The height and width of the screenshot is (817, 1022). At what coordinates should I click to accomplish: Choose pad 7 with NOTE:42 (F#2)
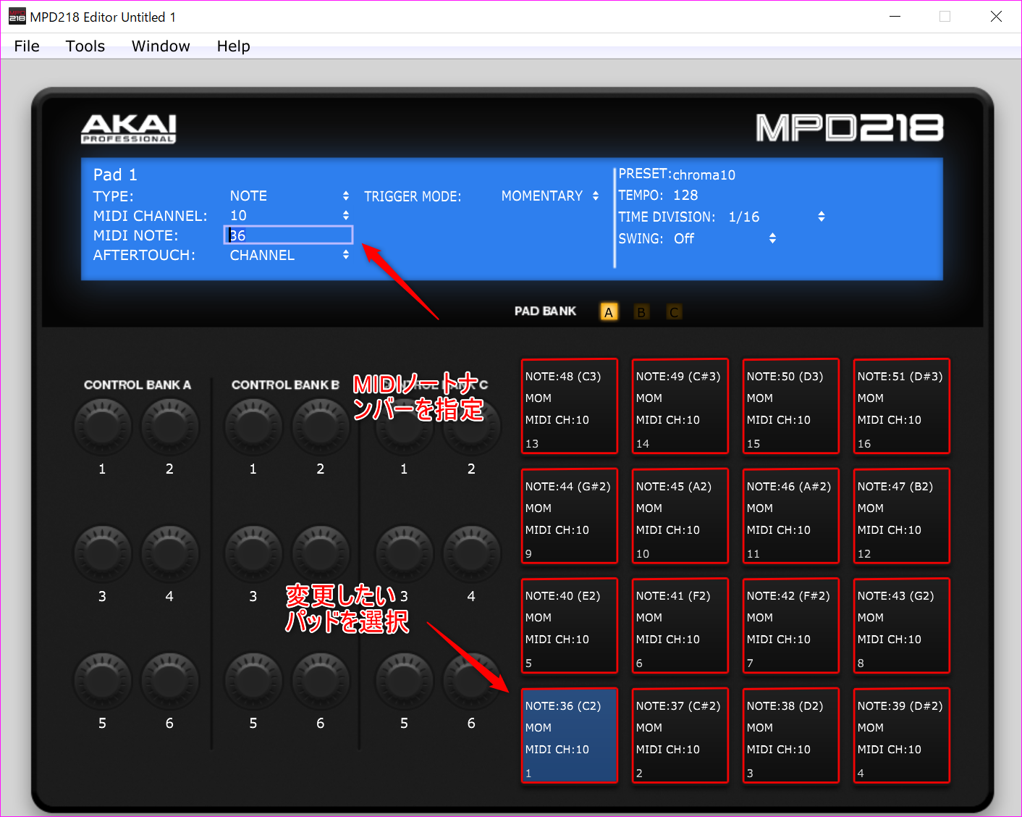click(x=790, y=626)
